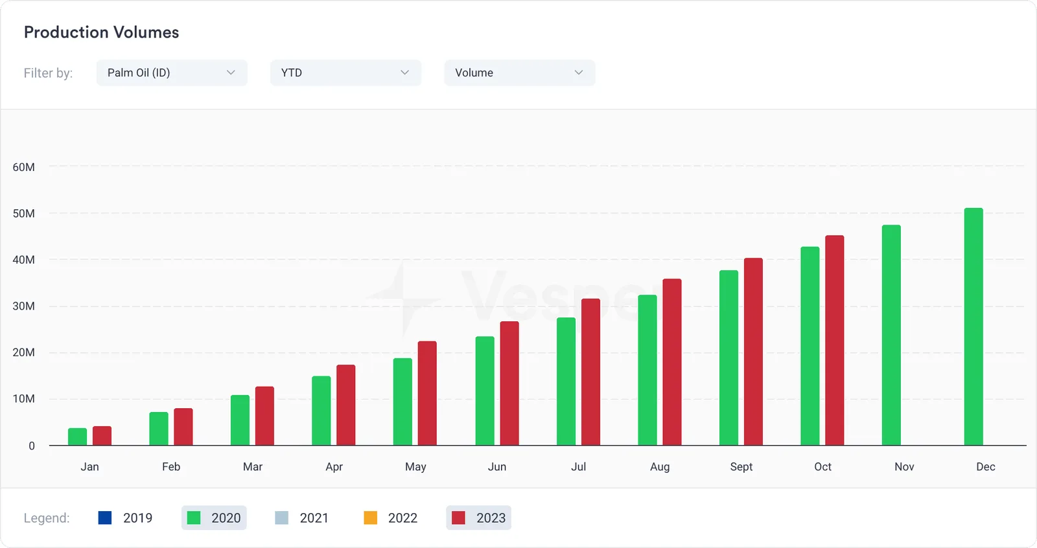Click the Jul month label
Image resolution: width=1037 pixels, height=548 pixels.
coord(579,466)
